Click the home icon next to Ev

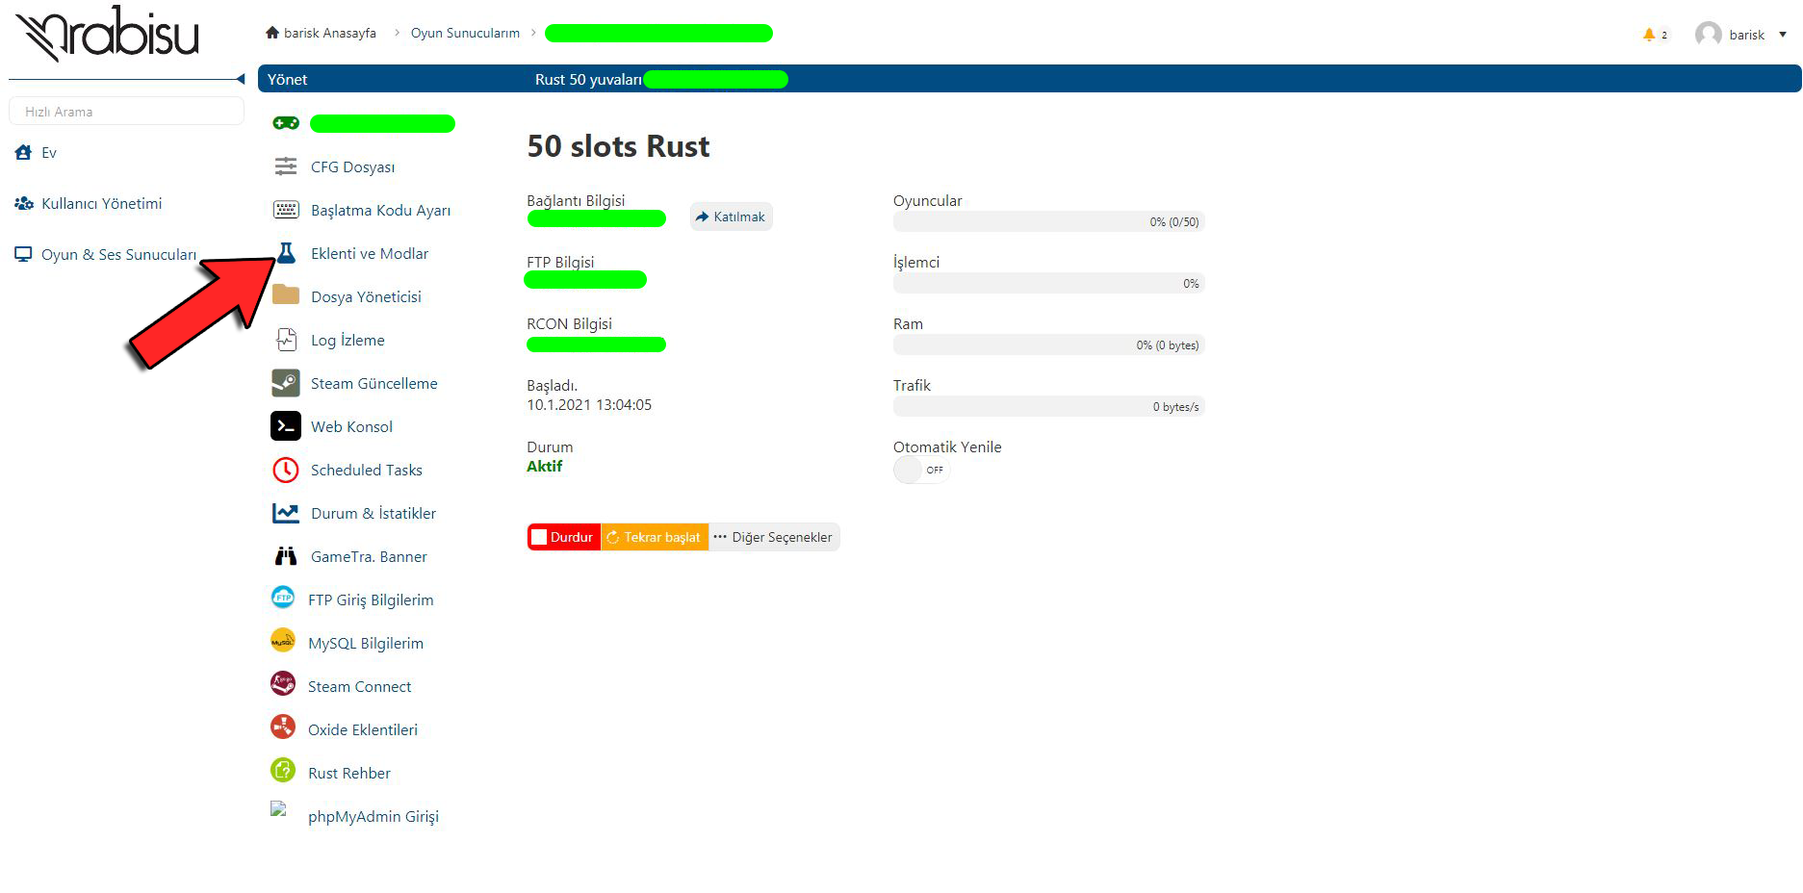24,152
